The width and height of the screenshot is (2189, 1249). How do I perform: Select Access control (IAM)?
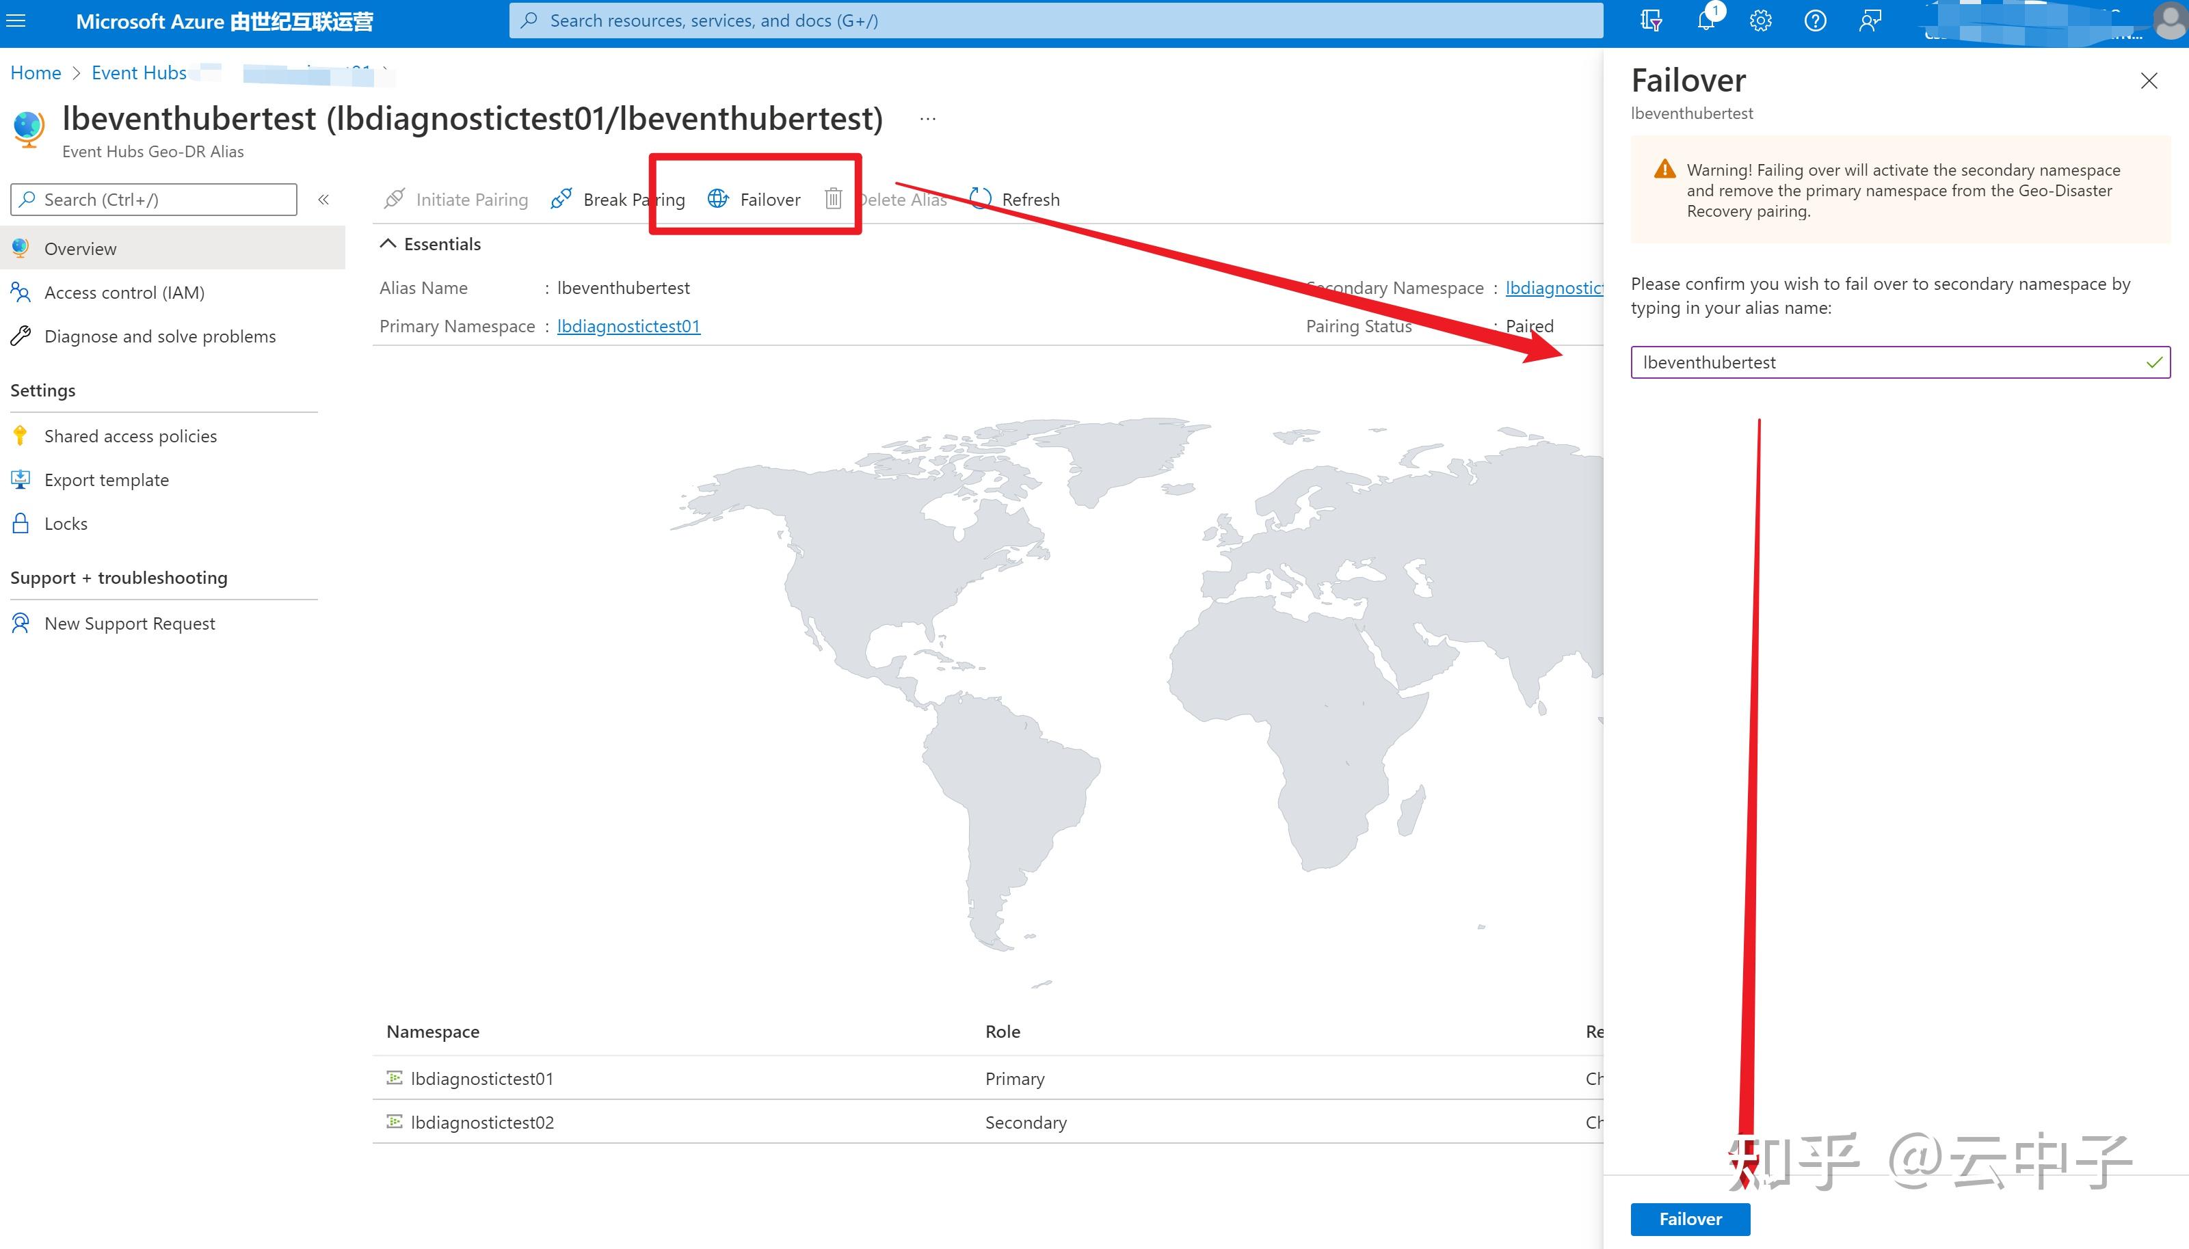[x=124, y=292]
